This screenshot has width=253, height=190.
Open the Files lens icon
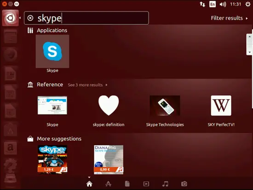(x=127, y=184)
